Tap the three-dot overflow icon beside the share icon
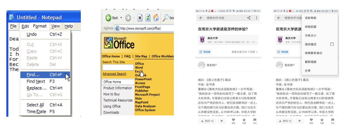The image size is (346, 131). click(x=257, y=18)
